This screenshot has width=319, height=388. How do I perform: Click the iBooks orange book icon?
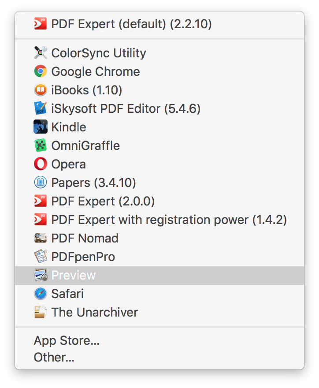click(x=40, y=90)
